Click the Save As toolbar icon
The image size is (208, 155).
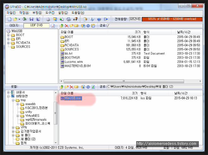point(38,19)
